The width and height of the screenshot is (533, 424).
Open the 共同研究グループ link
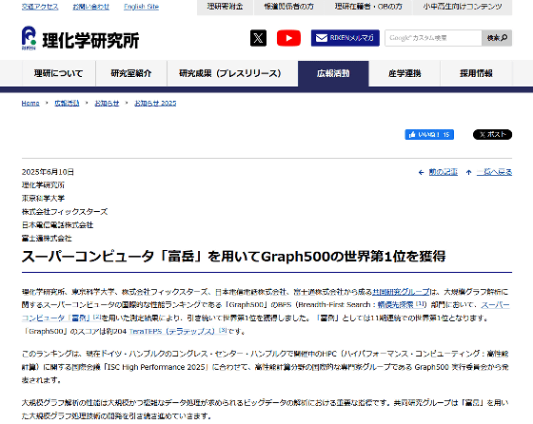tap(401, 292)
